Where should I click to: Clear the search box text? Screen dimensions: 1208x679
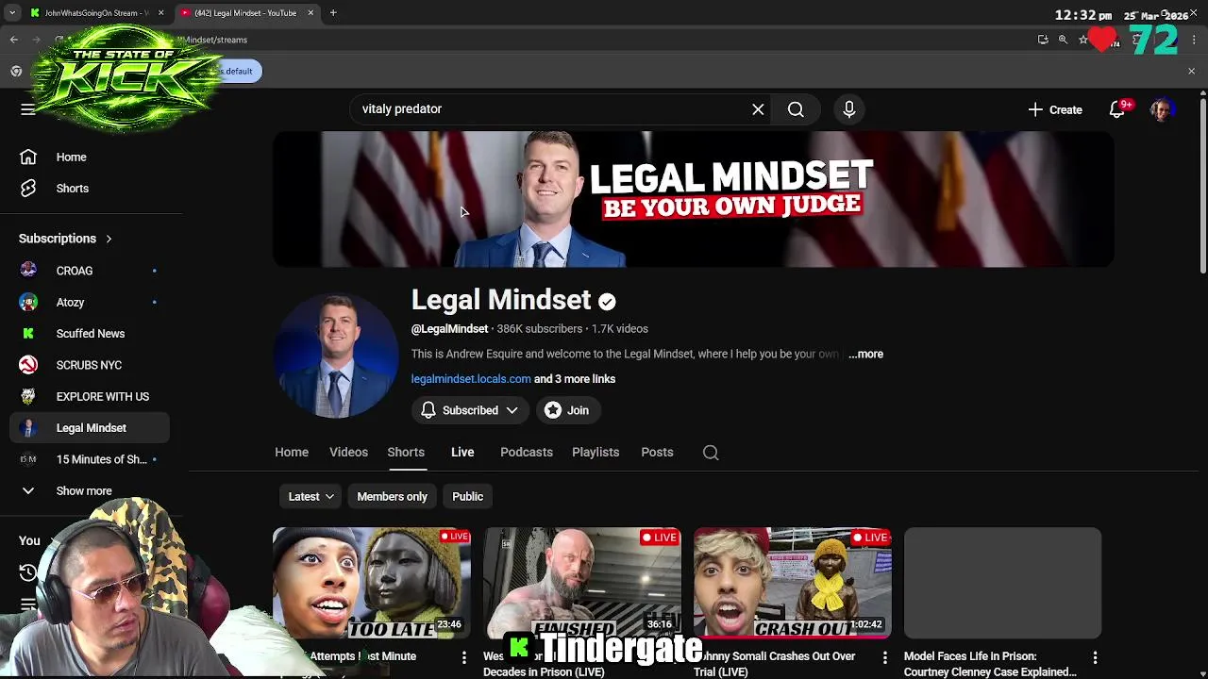click(758, 109)
